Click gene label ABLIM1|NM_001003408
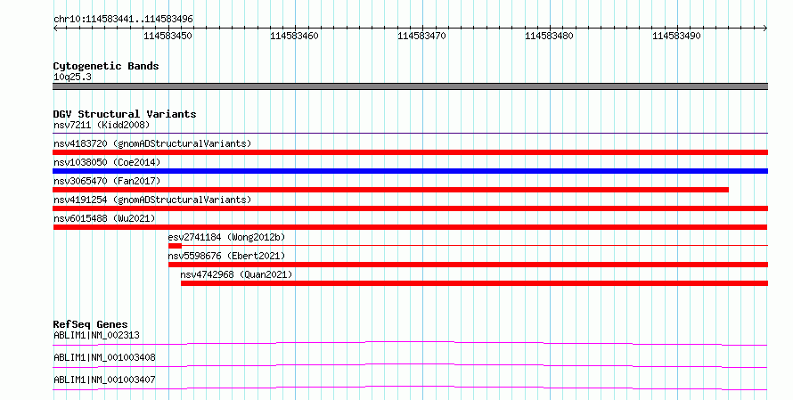This screenshot has width=793, height=400. pyautogui.click(x=104, y=357)
